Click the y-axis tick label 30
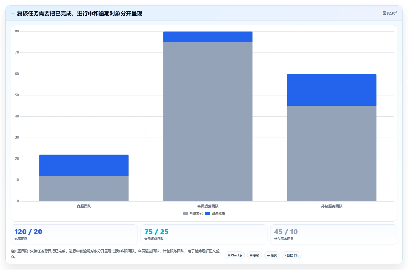 pos(17,137)
